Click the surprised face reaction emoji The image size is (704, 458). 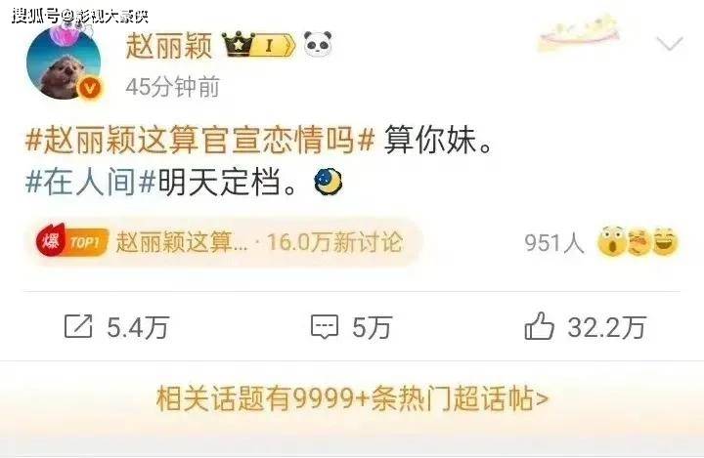coord(612,241)
